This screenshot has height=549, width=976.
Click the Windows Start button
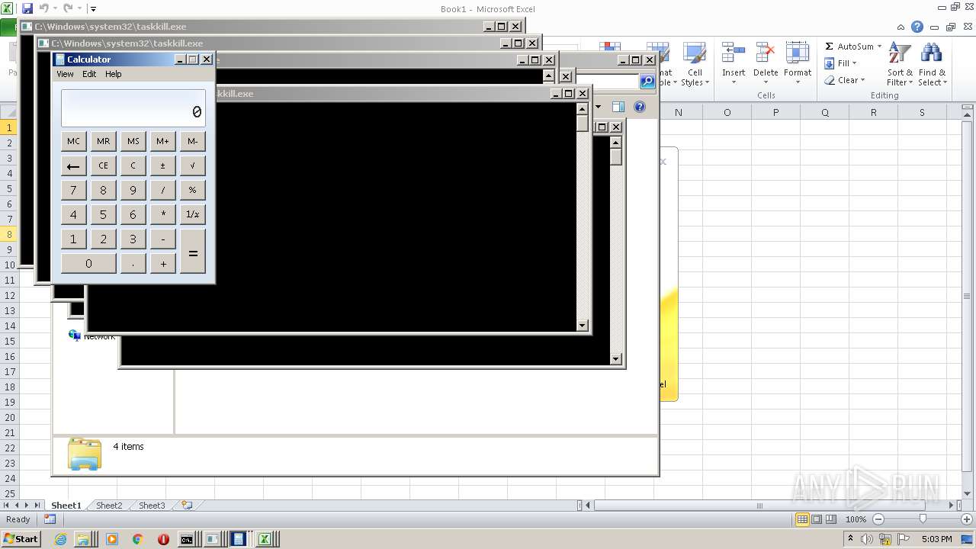click(x=21, y=539)
